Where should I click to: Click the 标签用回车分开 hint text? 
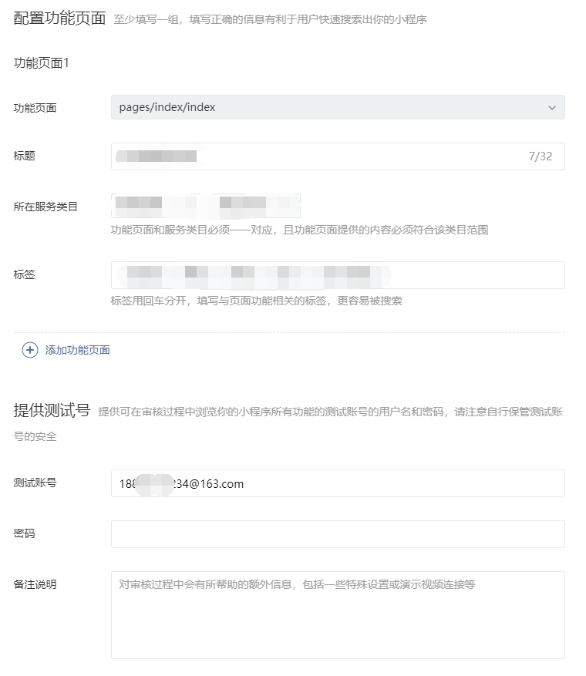click(x=256, y=301)
